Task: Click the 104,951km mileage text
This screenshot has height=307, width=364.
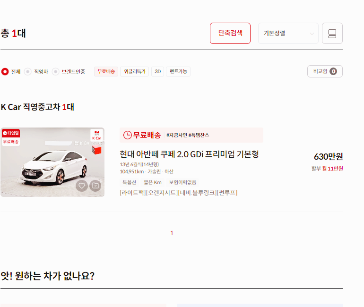Action: (x=132, y=171)
